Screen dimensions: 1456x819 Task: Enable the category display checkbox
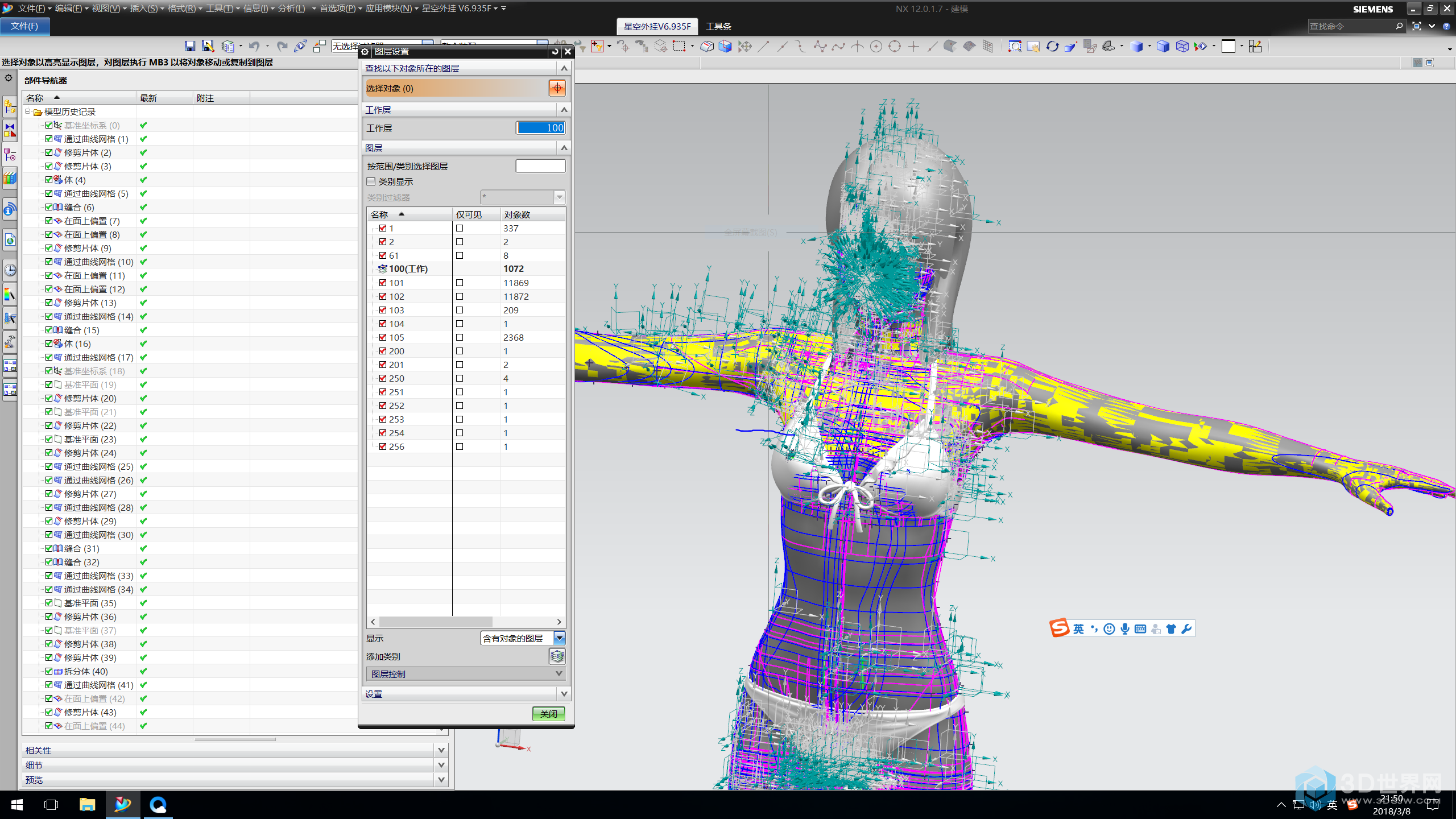coord(371,181)
